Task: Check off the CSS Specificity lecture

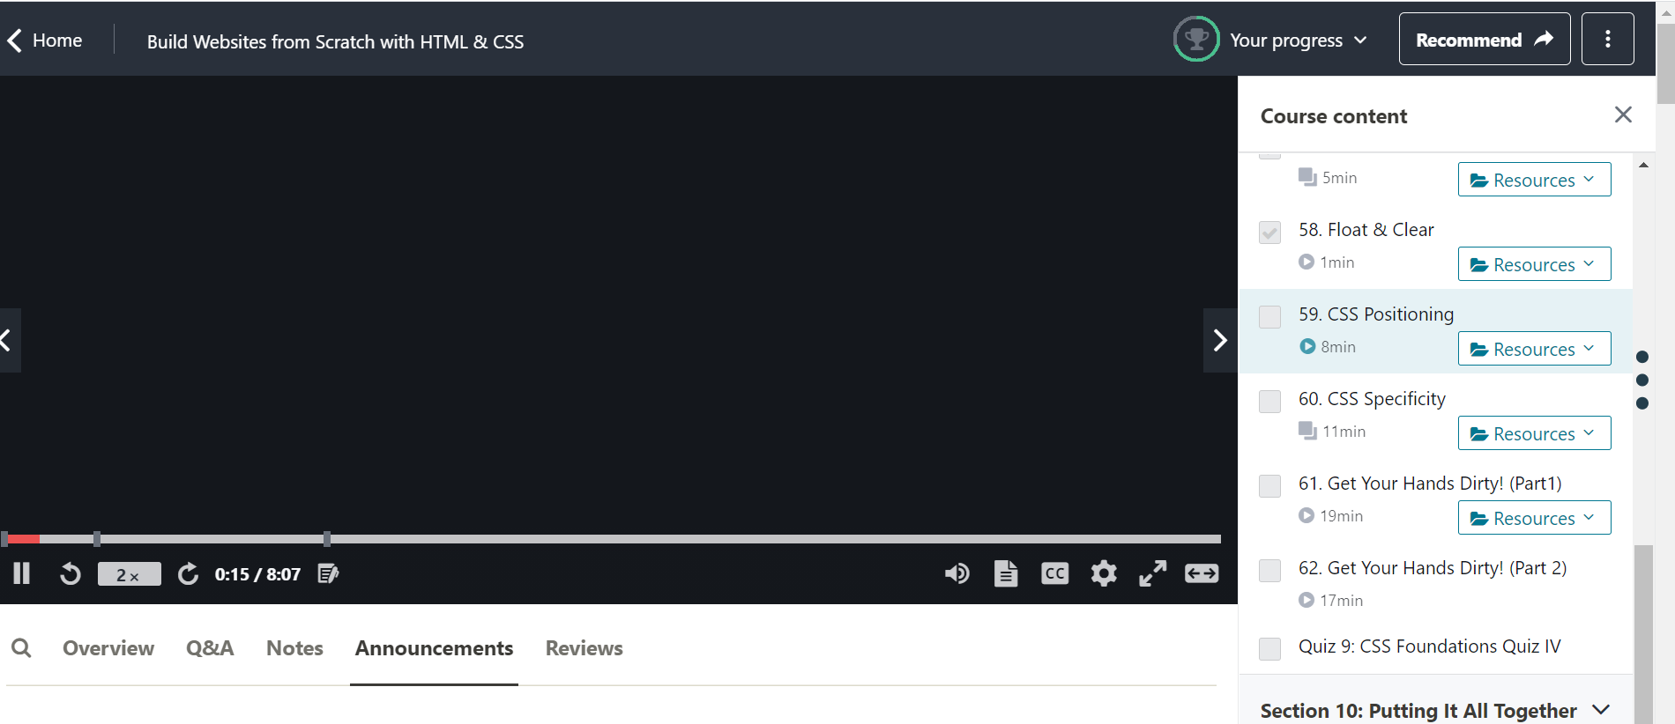Action: tap(1269, 402)
